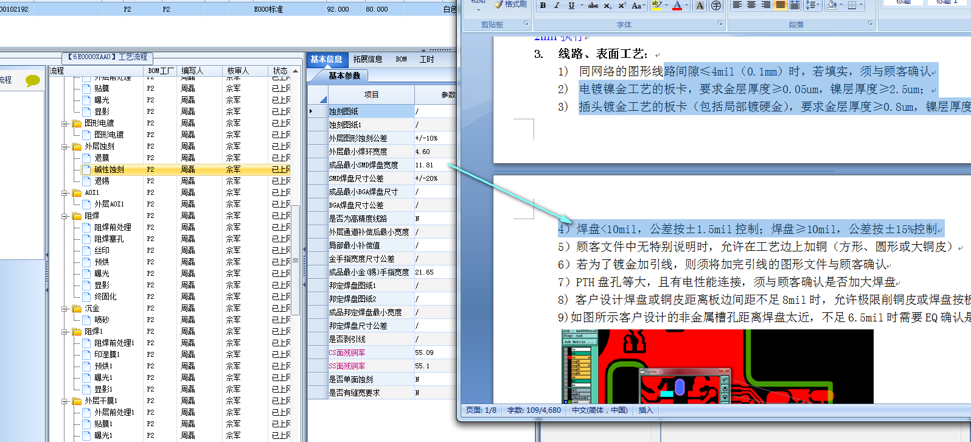Viewport: 971px width, 442px height.
Task: Click the 字数: 109/4,680 word count
Action: pos(534,410)
